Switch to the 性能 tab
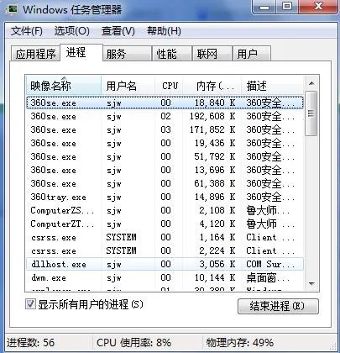 [x=172, y=54]
